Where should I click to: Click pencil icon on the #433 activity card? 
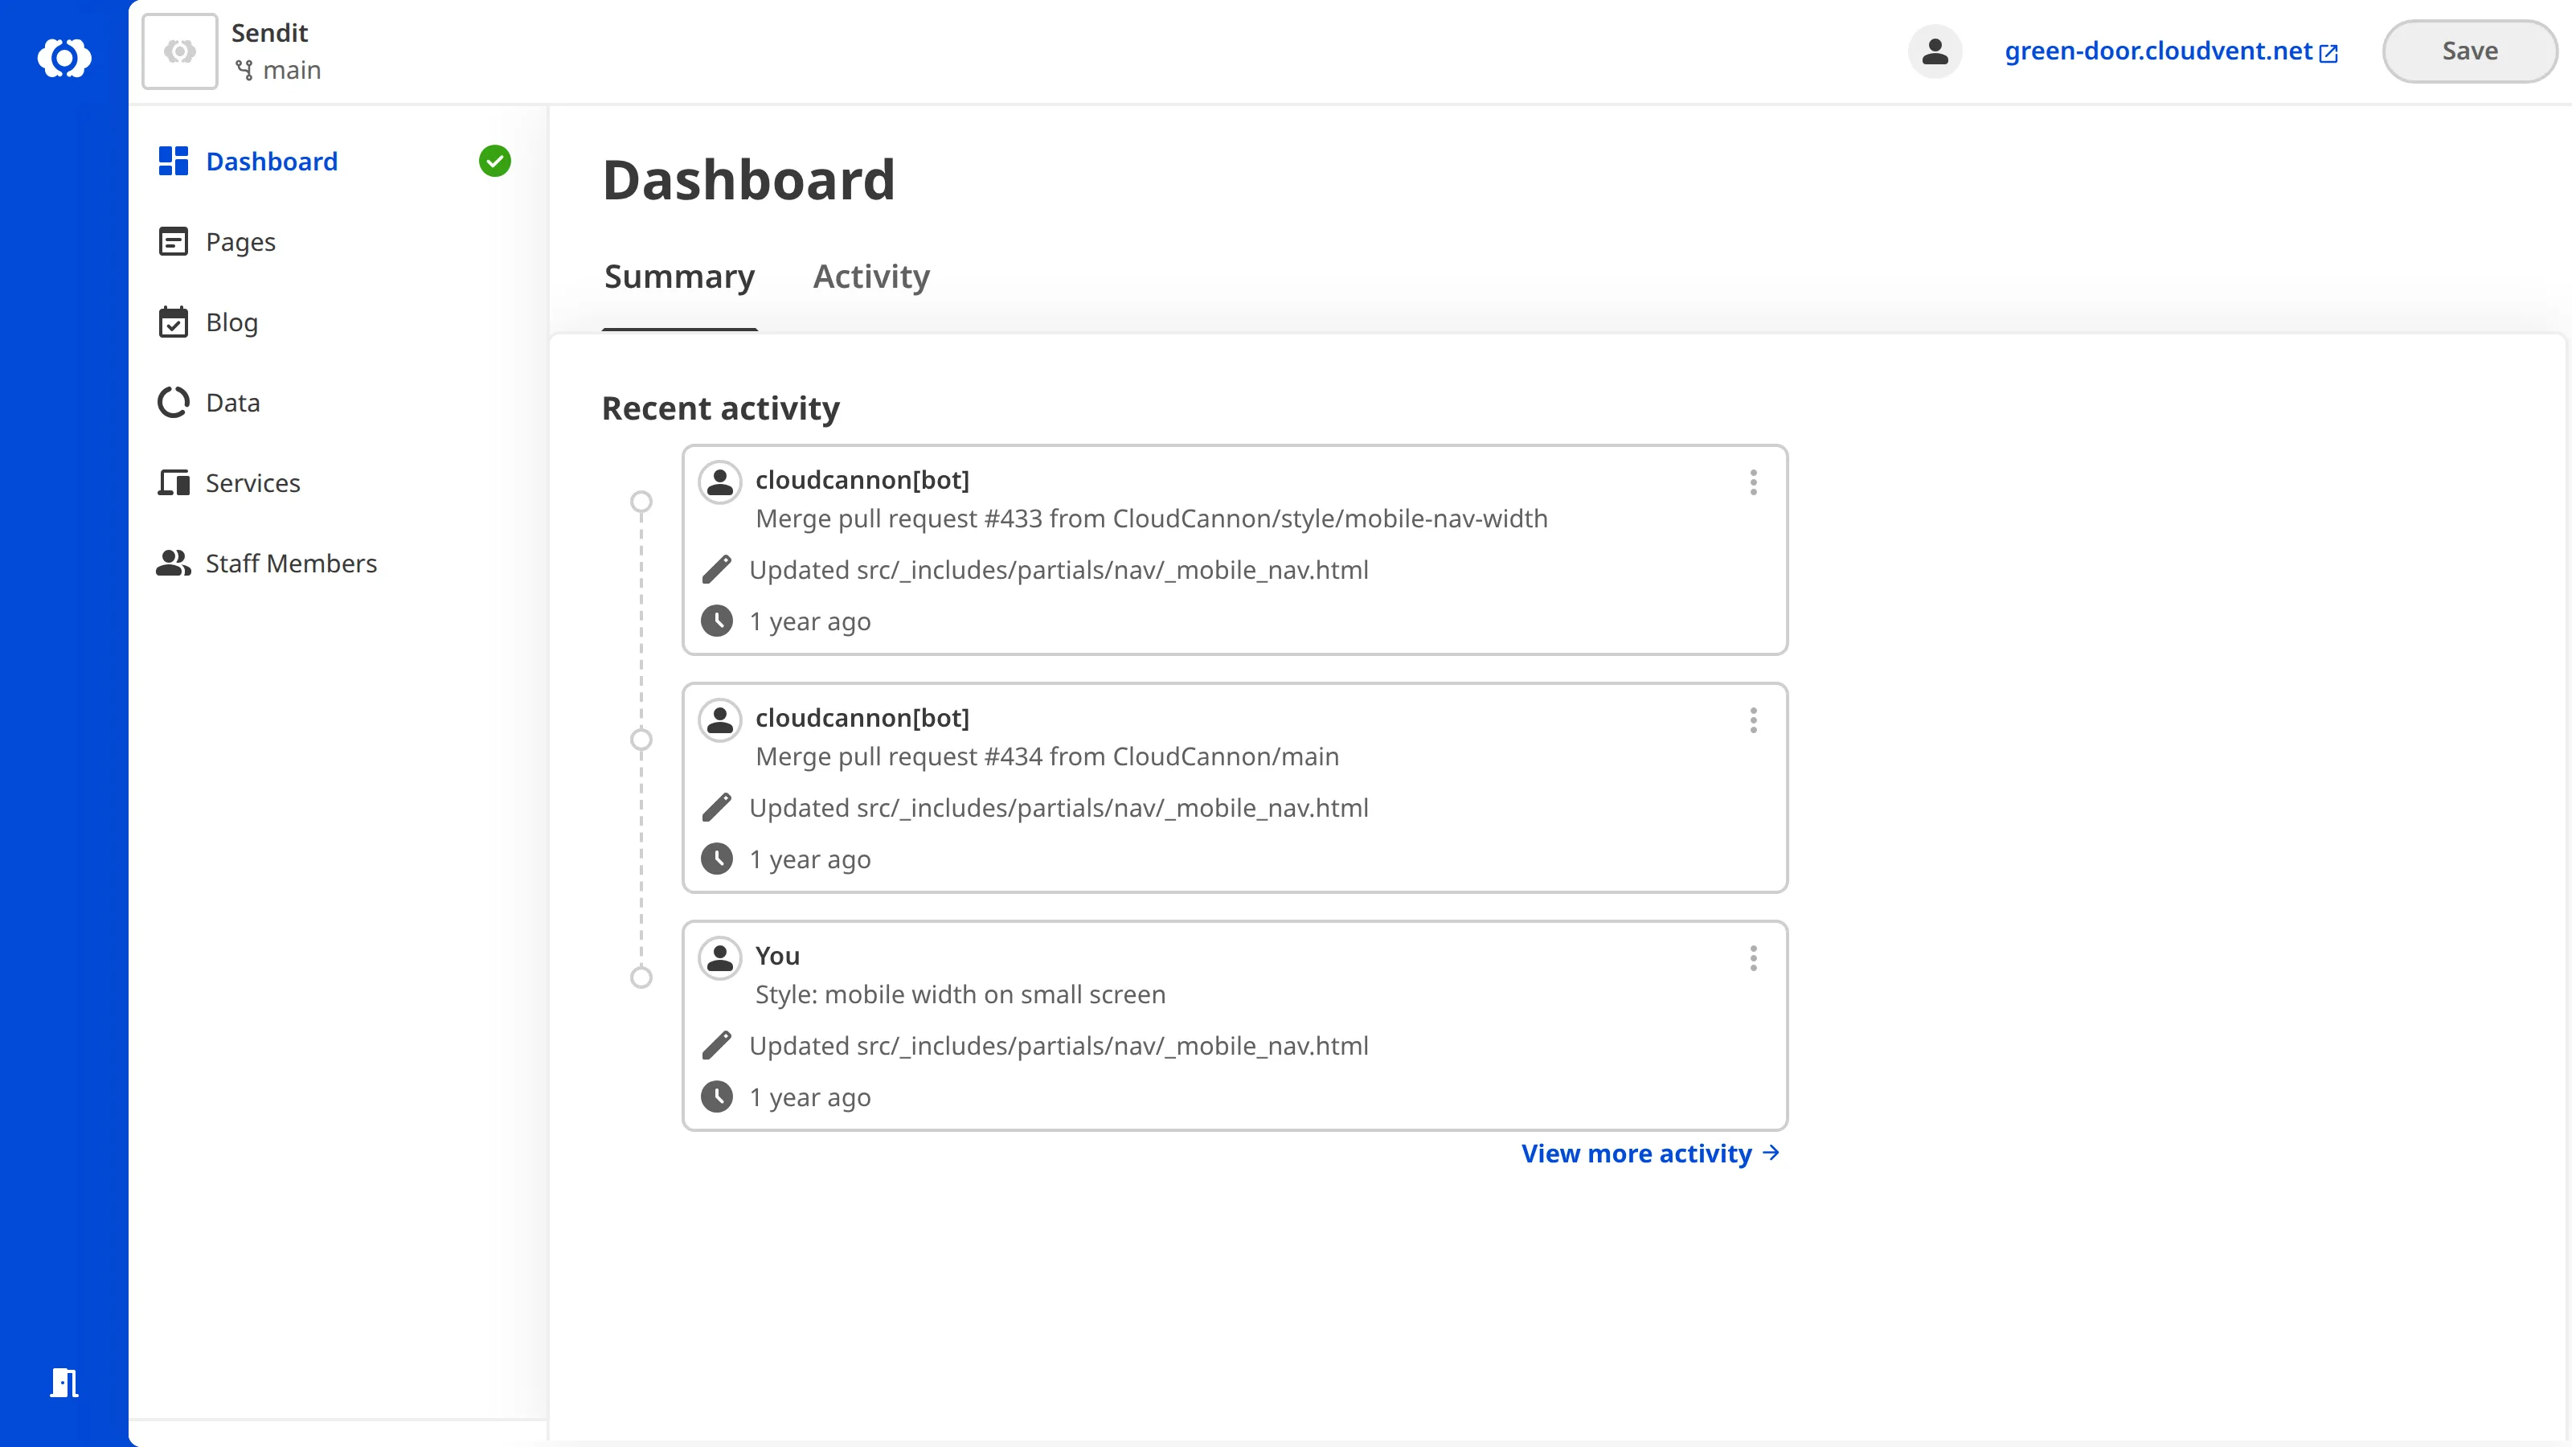(717, 569)
